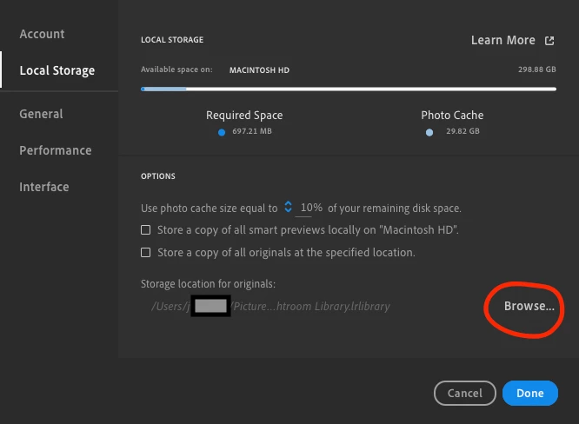Image resolution: width=579 pixels, height=424 pixels.
Task: Open the Account preferences section
Action: pyautogui.click(x=42, y=34)
